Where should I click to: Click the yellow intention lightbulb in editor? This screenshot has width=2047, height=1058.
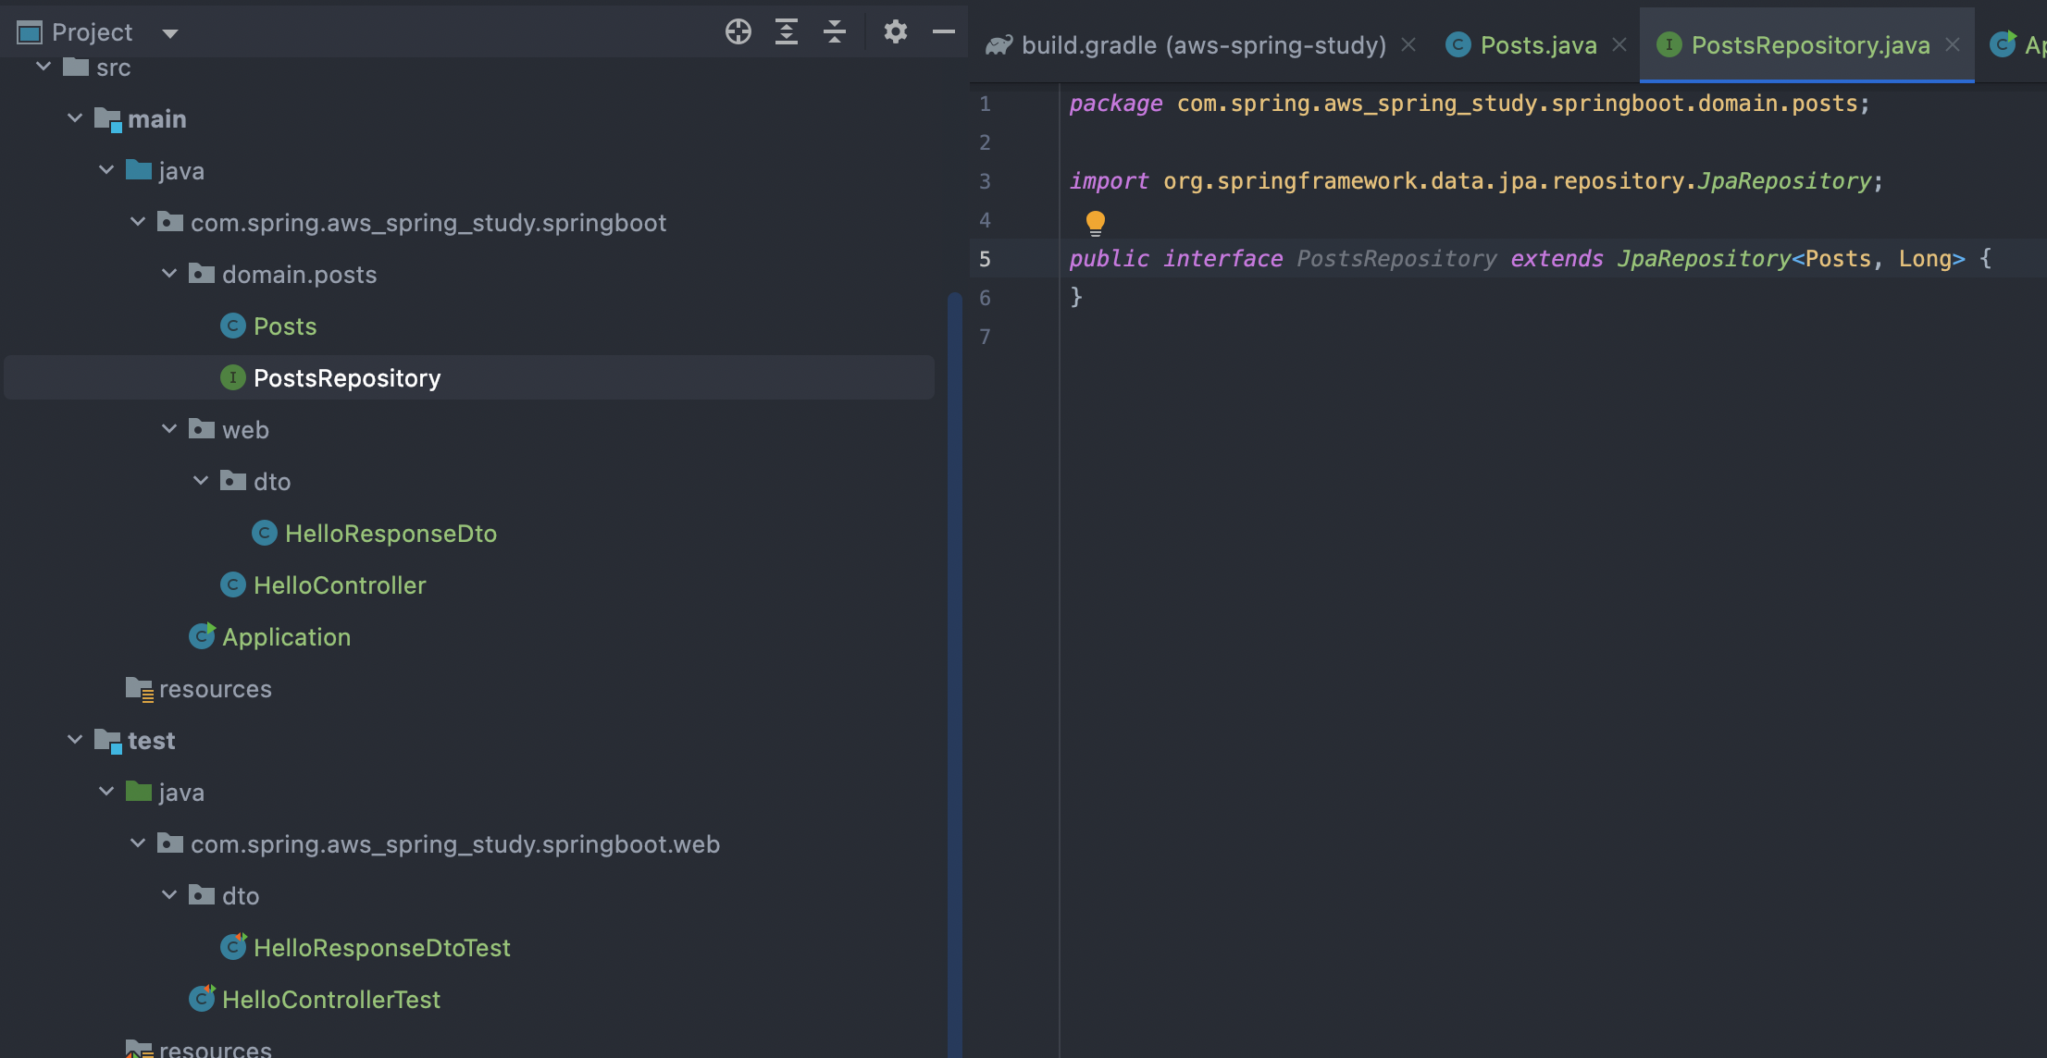(1096, 222)
